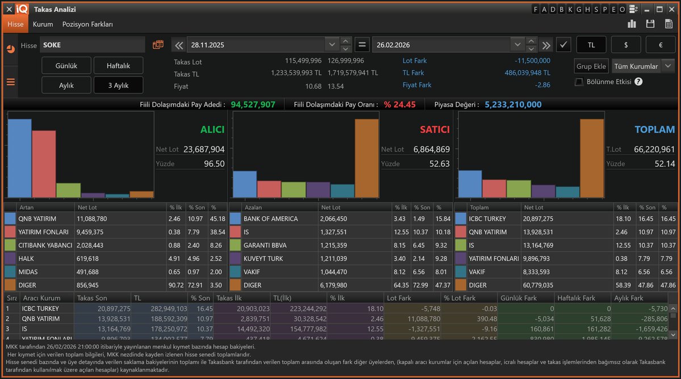
Task: Click the F shortcut letter button
Action: (536, 9)
